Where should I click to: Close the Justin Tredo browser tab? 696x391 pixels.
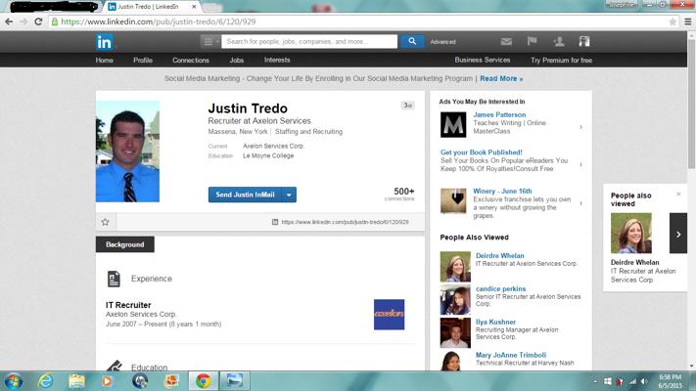coord(194,7)
